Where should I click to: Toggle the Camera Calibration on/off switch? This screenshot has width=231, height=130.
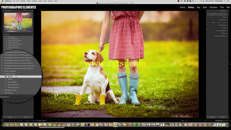pyautogui.click(x=207, y=36)
